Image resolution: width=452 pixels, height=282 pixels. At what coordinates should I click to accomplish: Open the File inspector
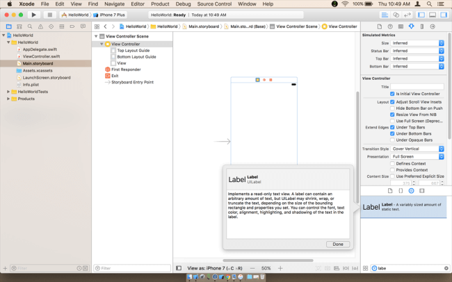[380, 26]
